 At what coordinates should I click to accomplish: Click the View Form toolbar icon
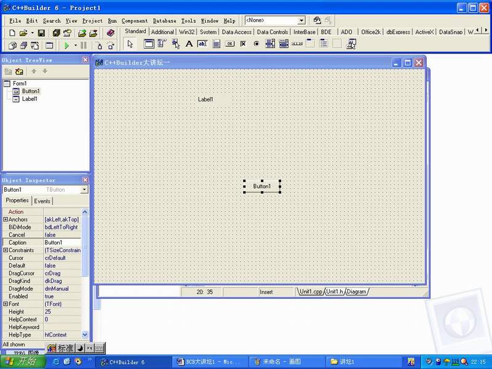[x=23, y=46]
